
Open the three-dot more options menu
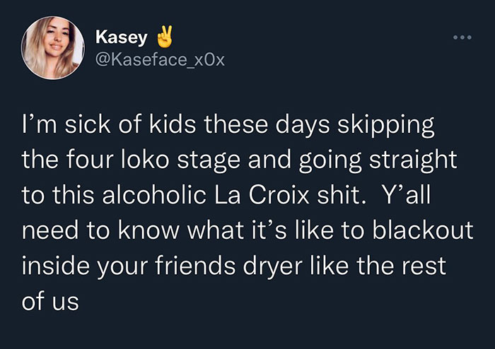tap(462, 37)
